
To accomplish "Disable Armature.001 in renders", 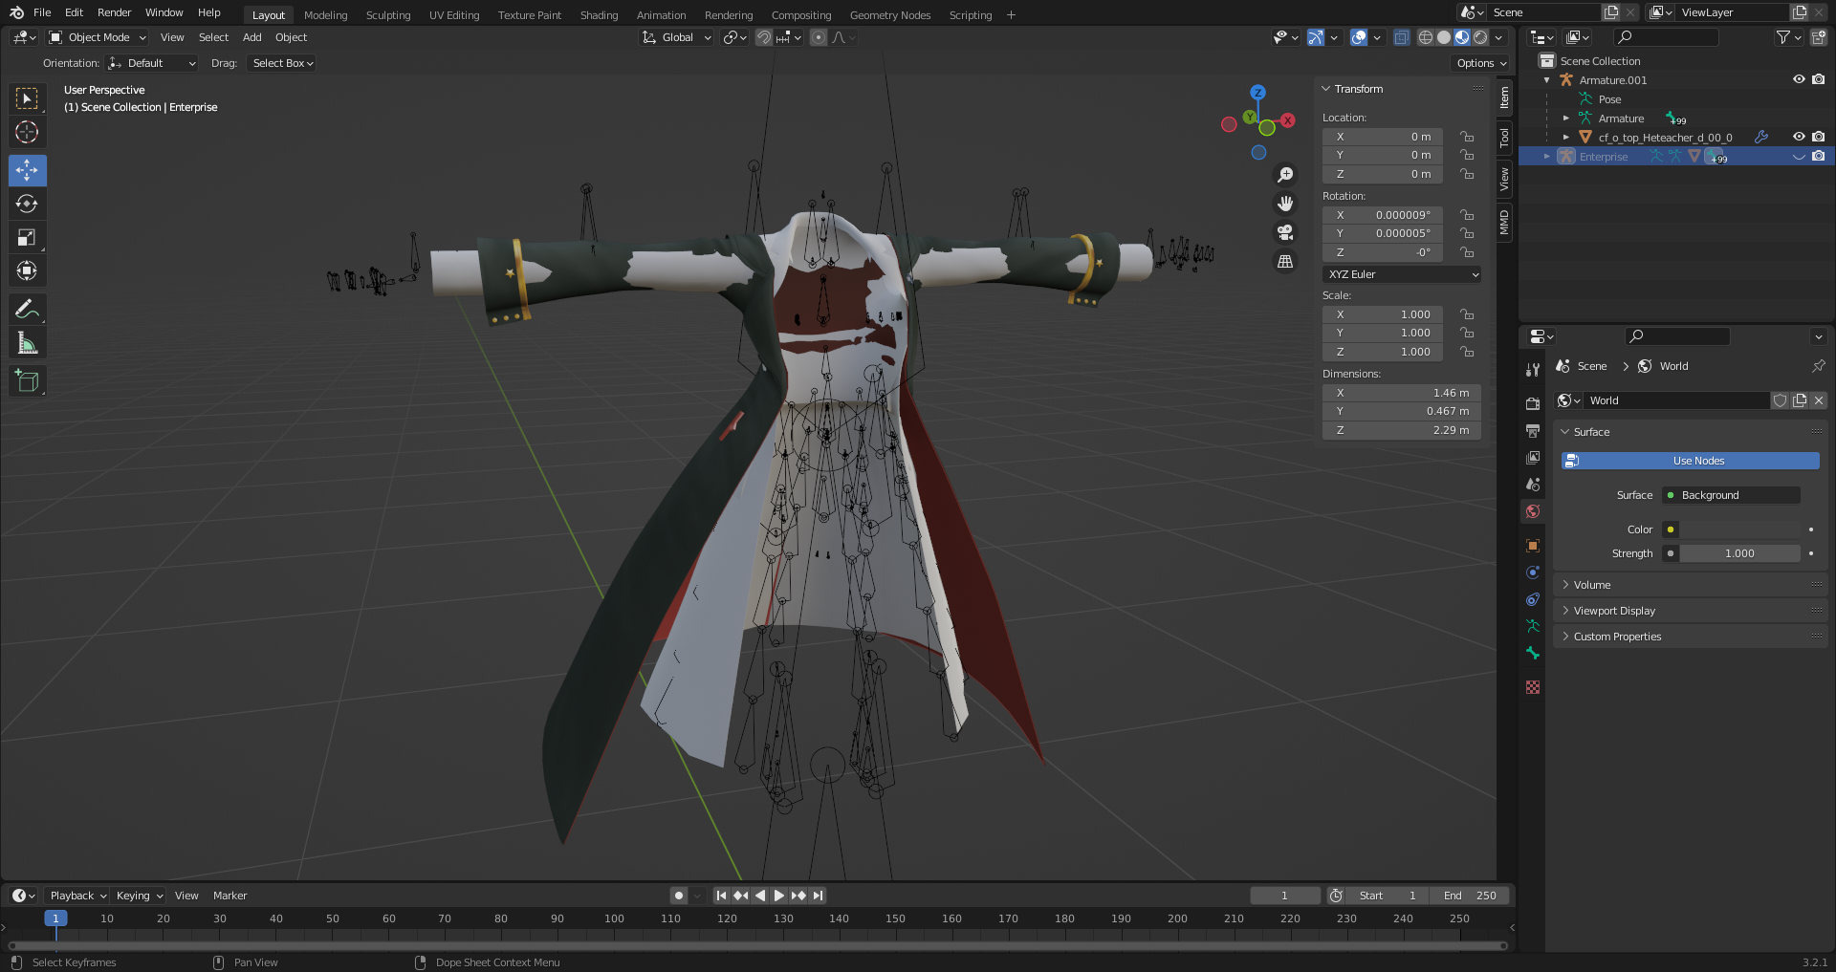I will coord(1818,80).
